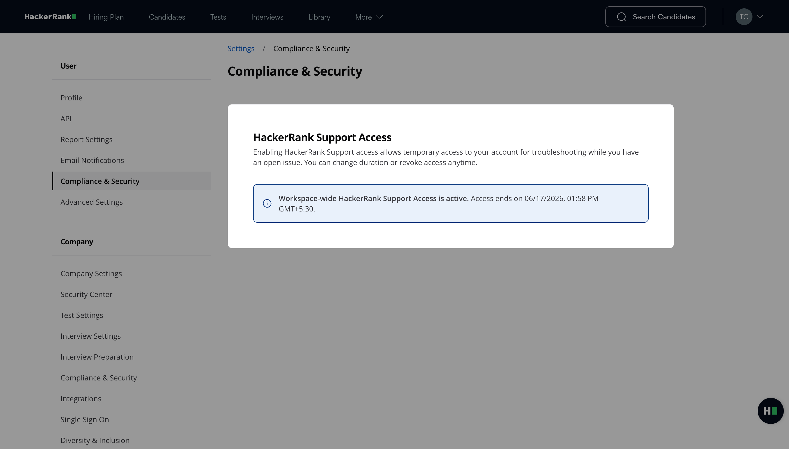Viewport: 789px width, 449px height.
Task: Select the active Compliance & Security User item
Action: click(x=132, y=181)
